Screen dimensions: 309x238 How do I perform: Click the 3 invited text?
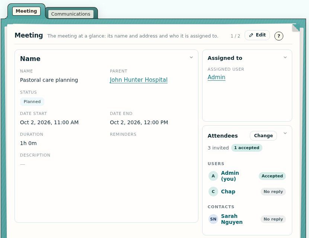click(218, 148)
